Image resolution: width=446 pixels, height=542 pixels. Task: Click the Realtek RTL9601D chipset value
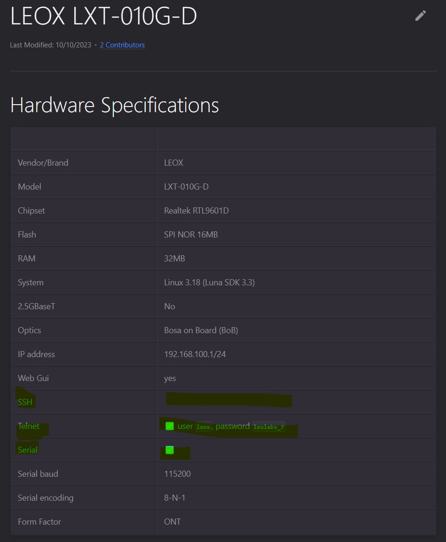196,211
